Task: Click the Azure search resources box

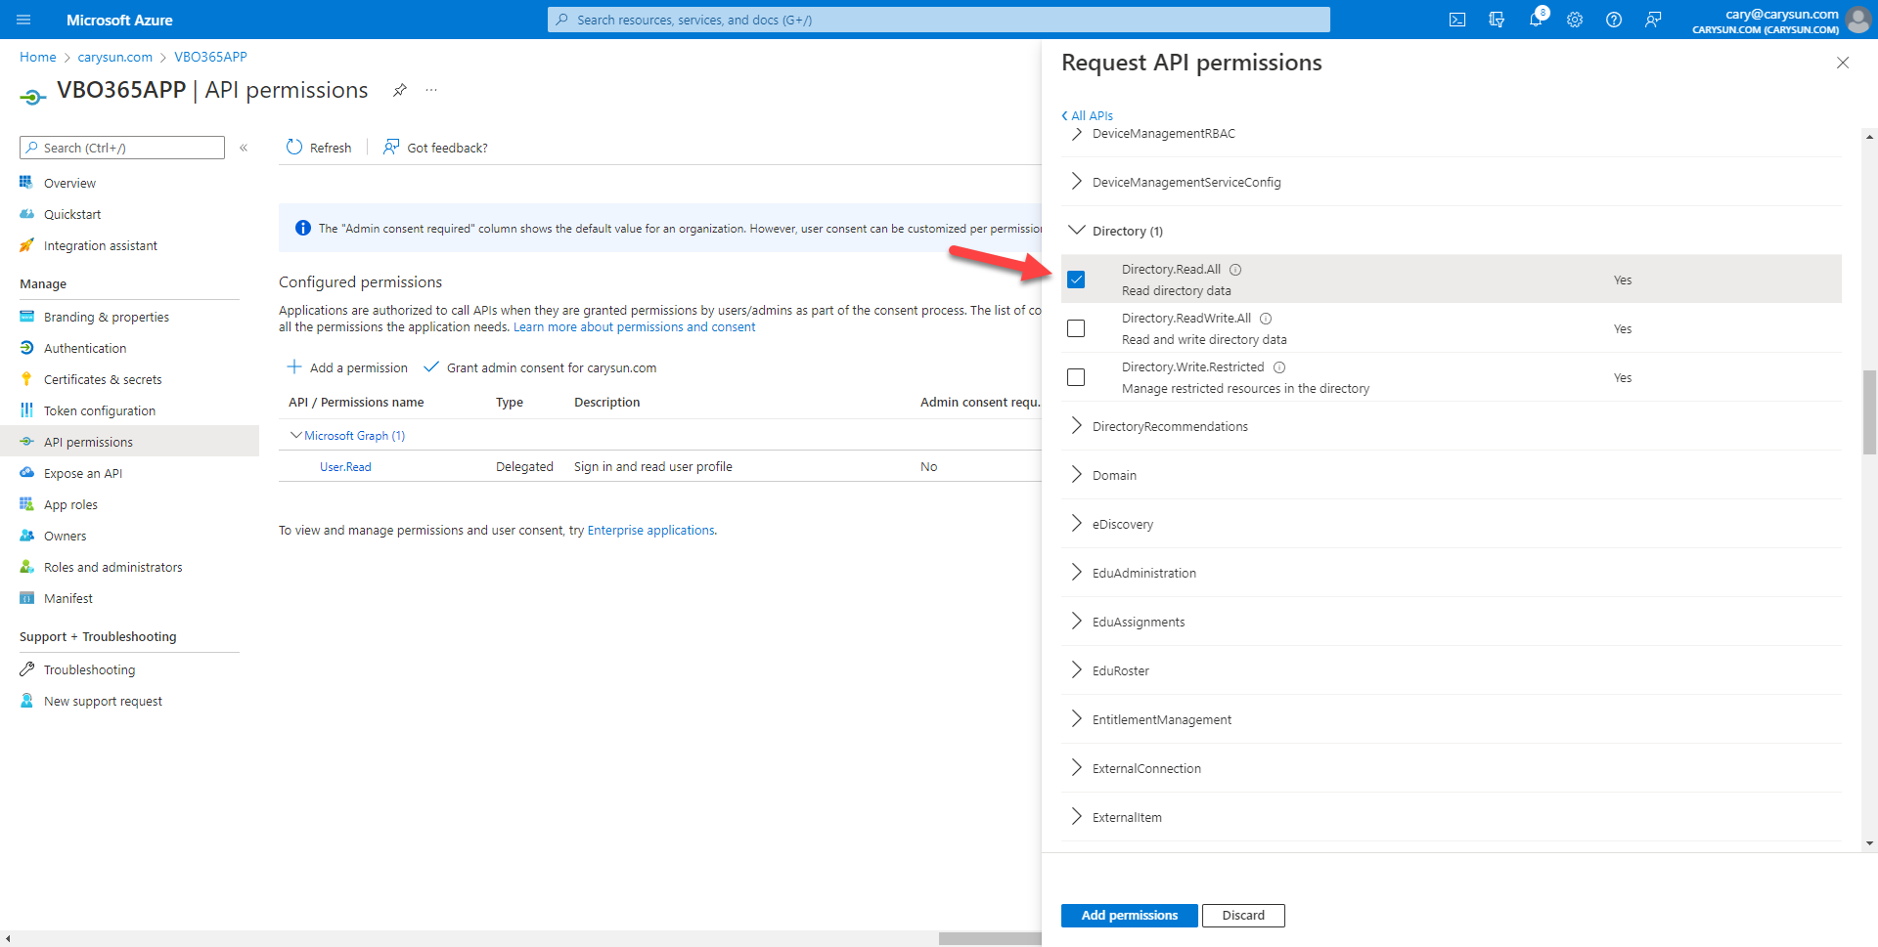Action: pos(939,20)
